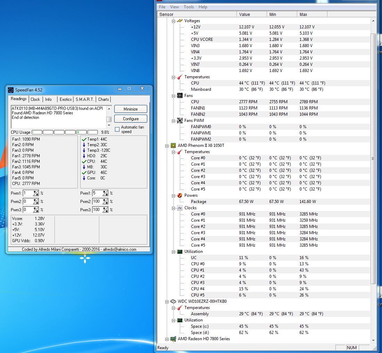Click the blue arrow beside MB 30C
The image size is (382, 353).
[84, 167]
